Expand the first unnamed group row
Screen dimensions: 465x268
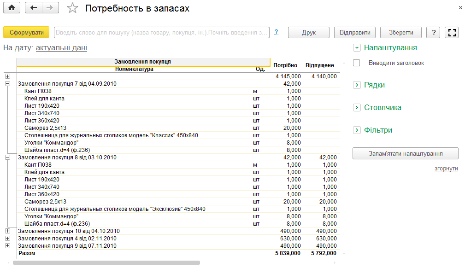tap(8, 76)
